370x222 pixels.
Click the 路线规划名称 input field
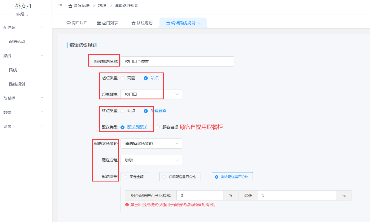(177, 61)
